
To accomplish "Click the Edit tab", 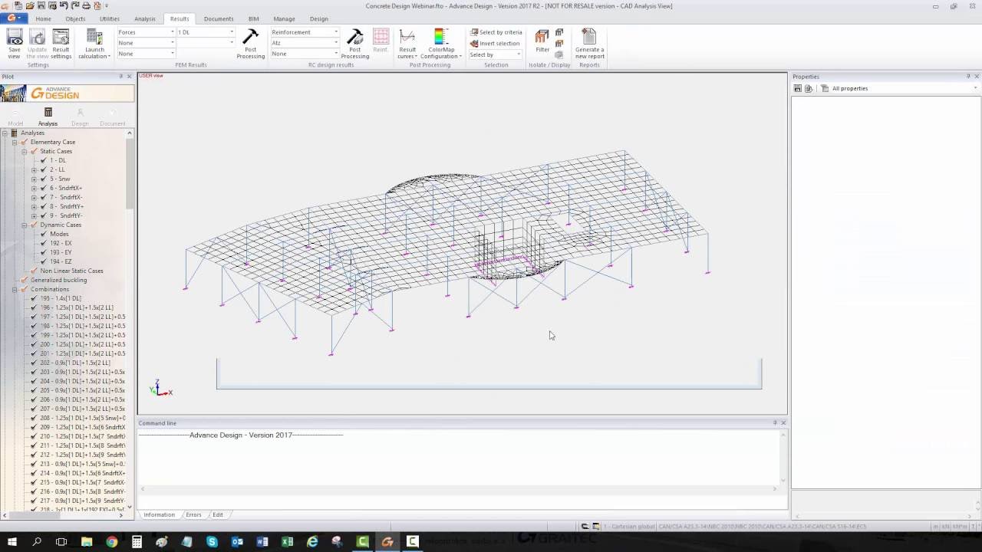I will click(x=218, y=514).
